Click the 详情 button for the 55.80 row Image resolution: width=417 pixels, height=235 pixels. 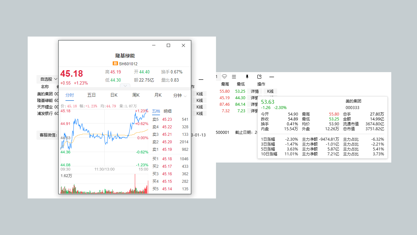[254, 91]
